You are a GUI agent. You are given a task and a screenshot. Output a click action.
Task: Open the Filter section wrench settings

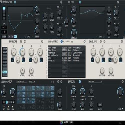click(x=118, y=2)
